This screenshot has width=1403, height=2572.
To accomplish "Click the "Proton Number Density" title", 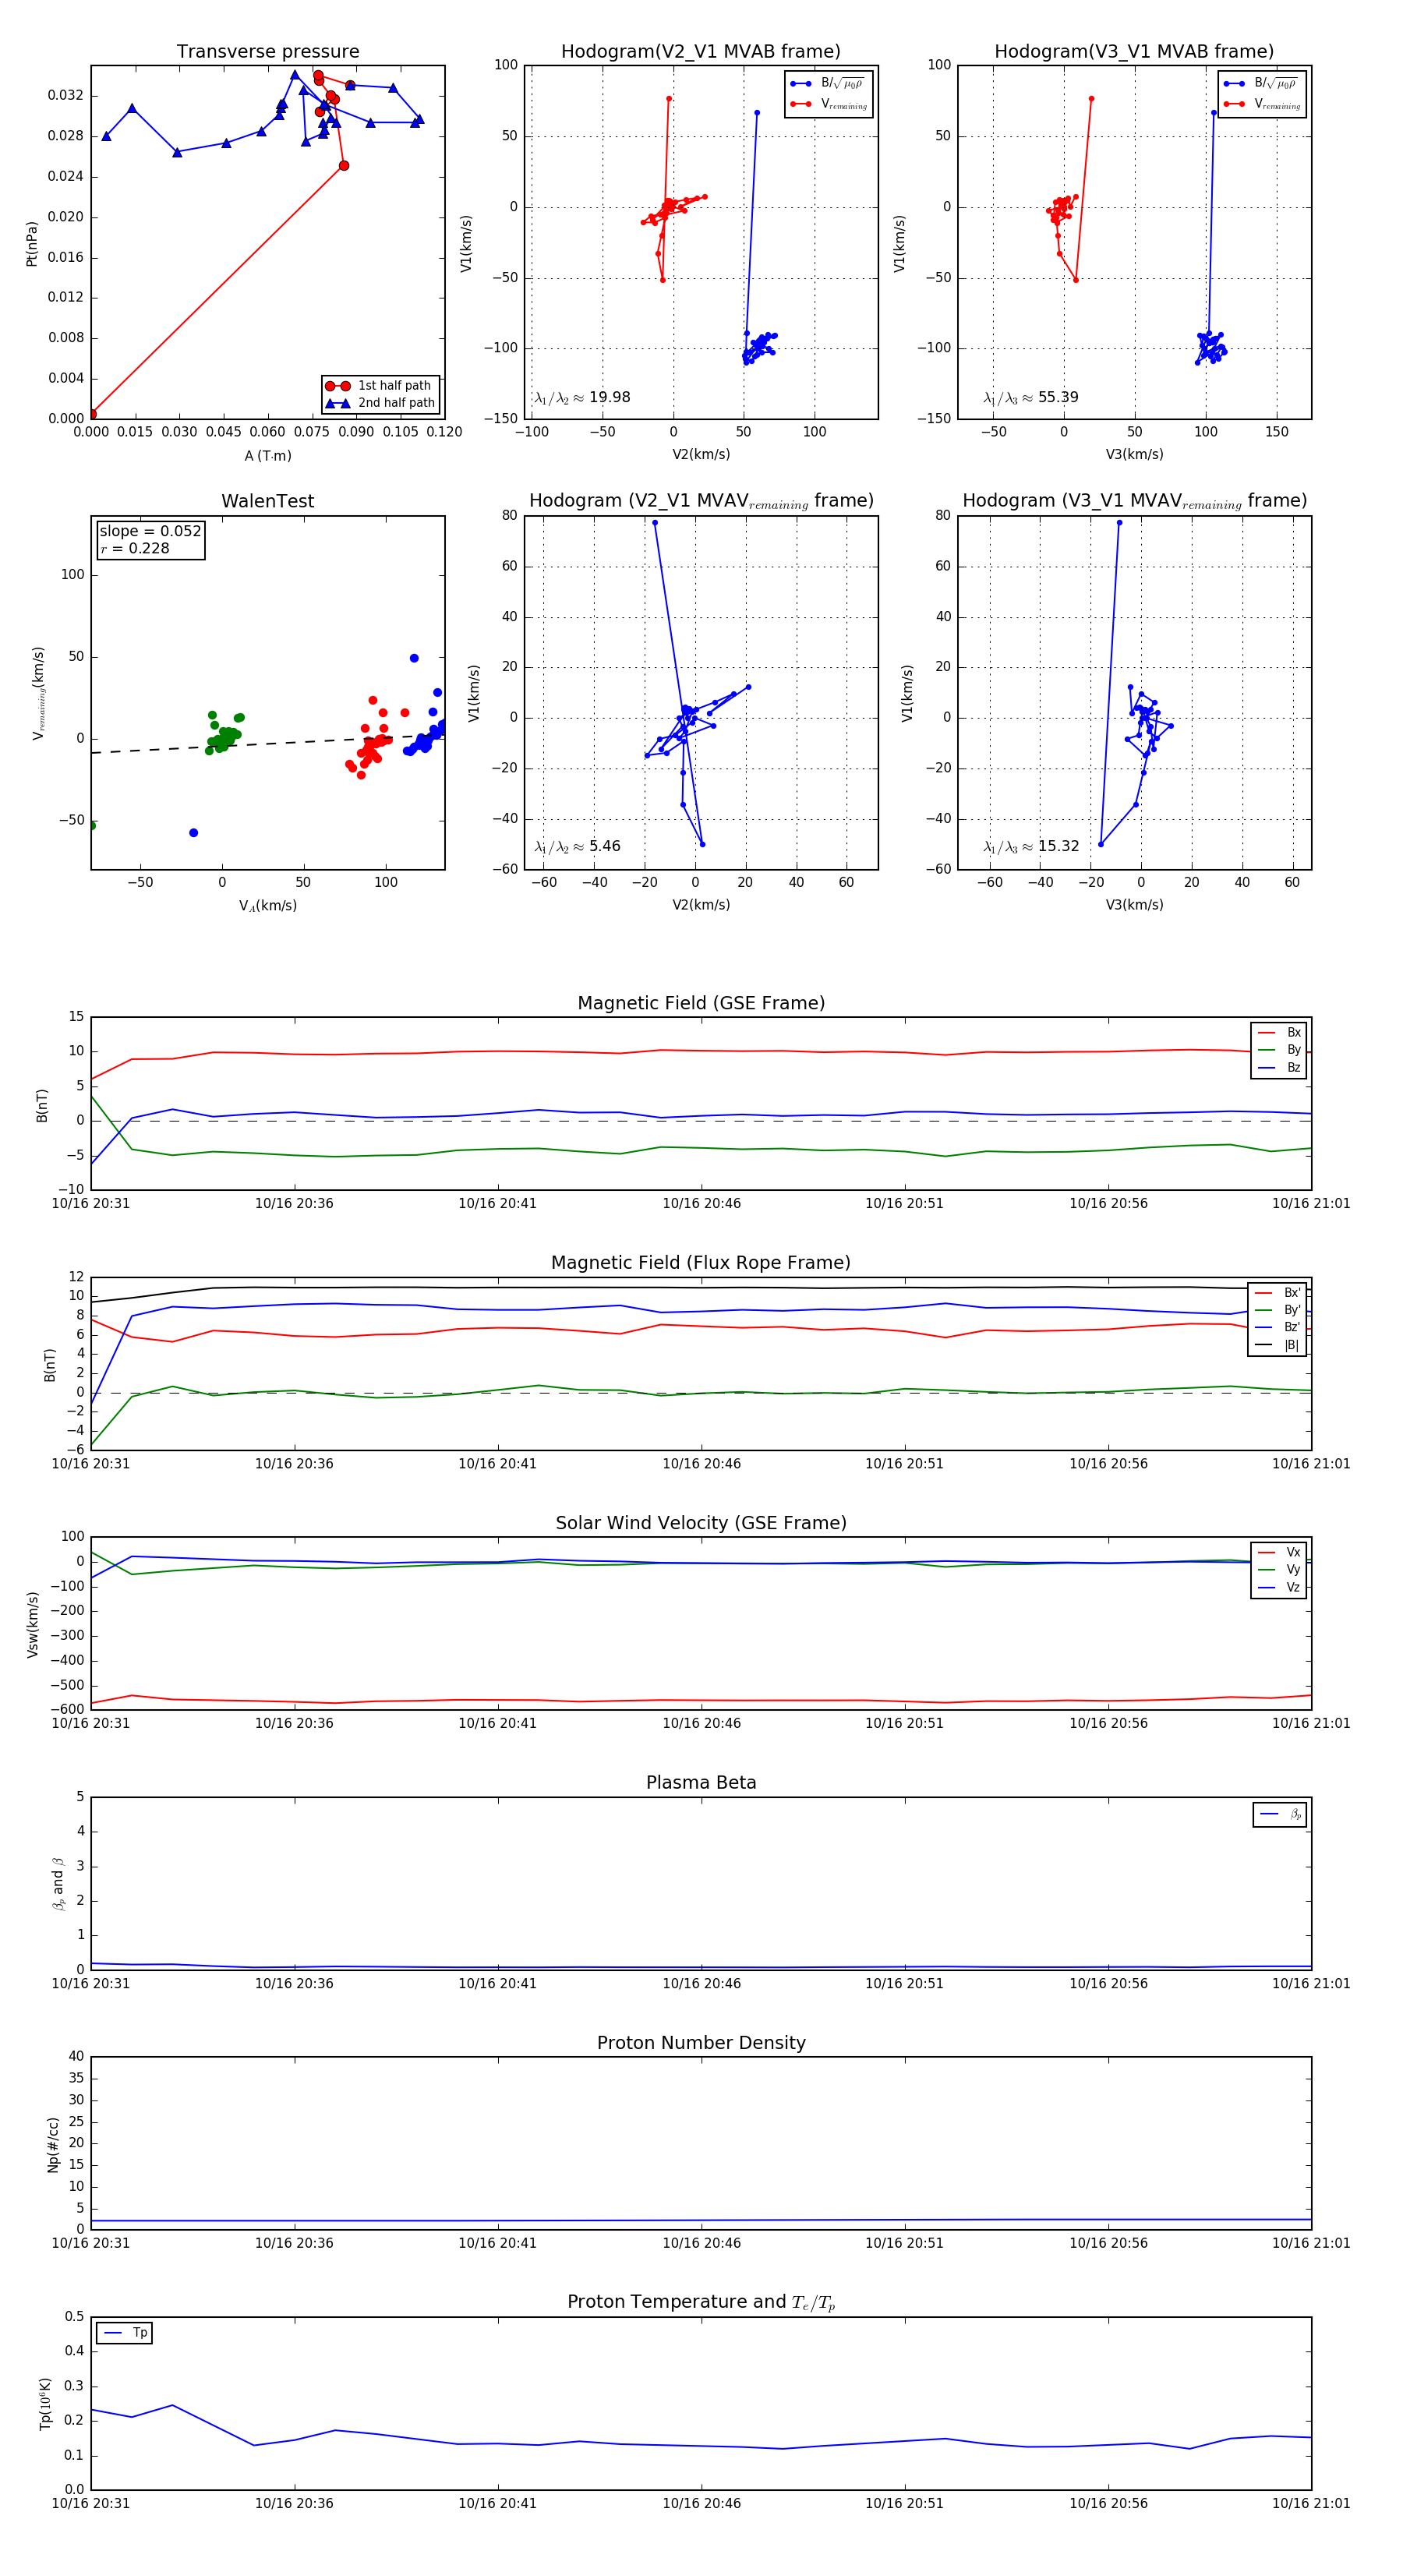I will tap(701, 2043).
